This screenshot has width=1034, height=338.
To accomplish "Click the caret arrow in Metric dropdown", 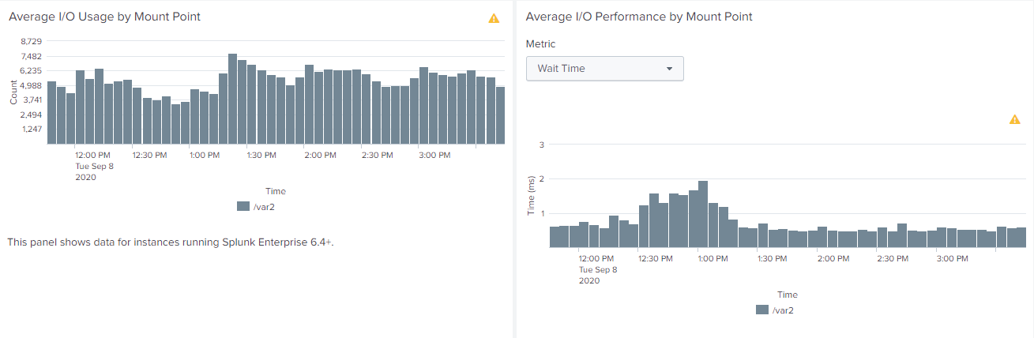I will [x=670, y=69].
